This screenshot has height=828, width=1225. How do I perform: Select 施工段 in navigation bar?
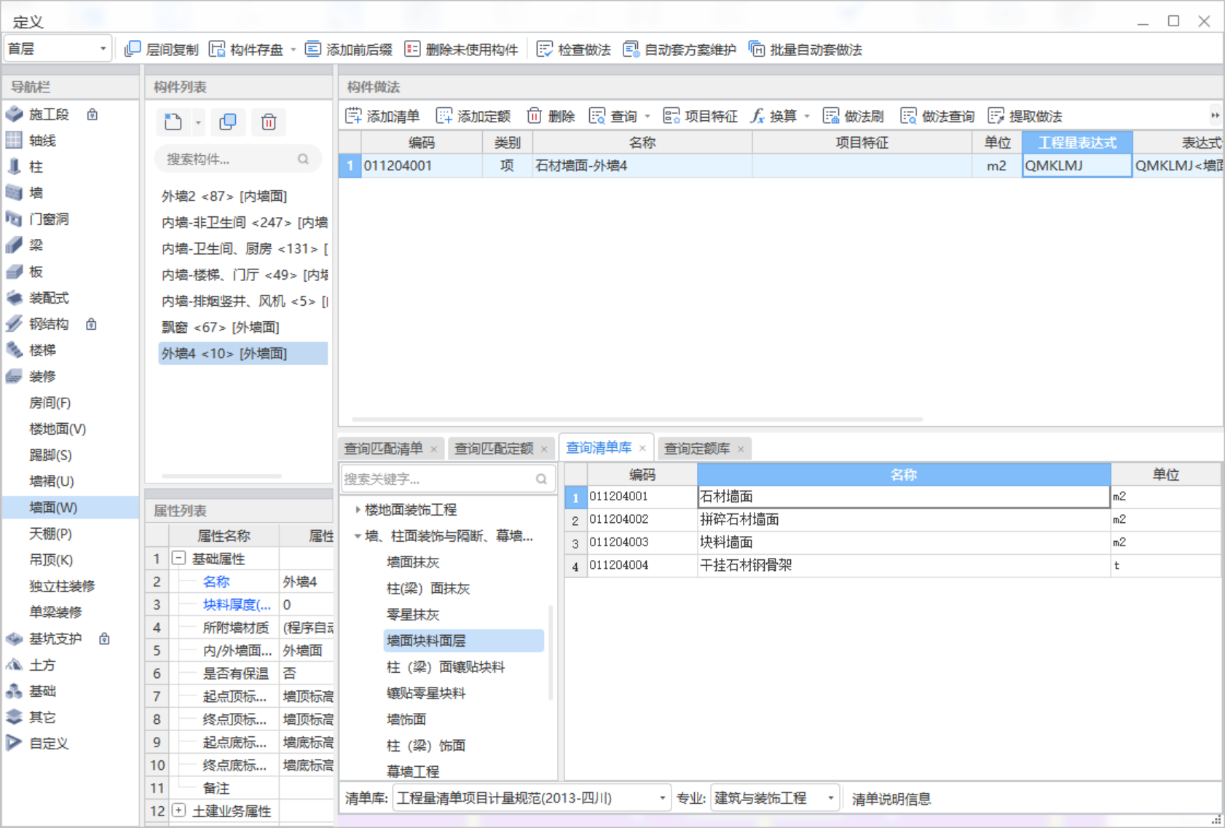tap(49, 114)
